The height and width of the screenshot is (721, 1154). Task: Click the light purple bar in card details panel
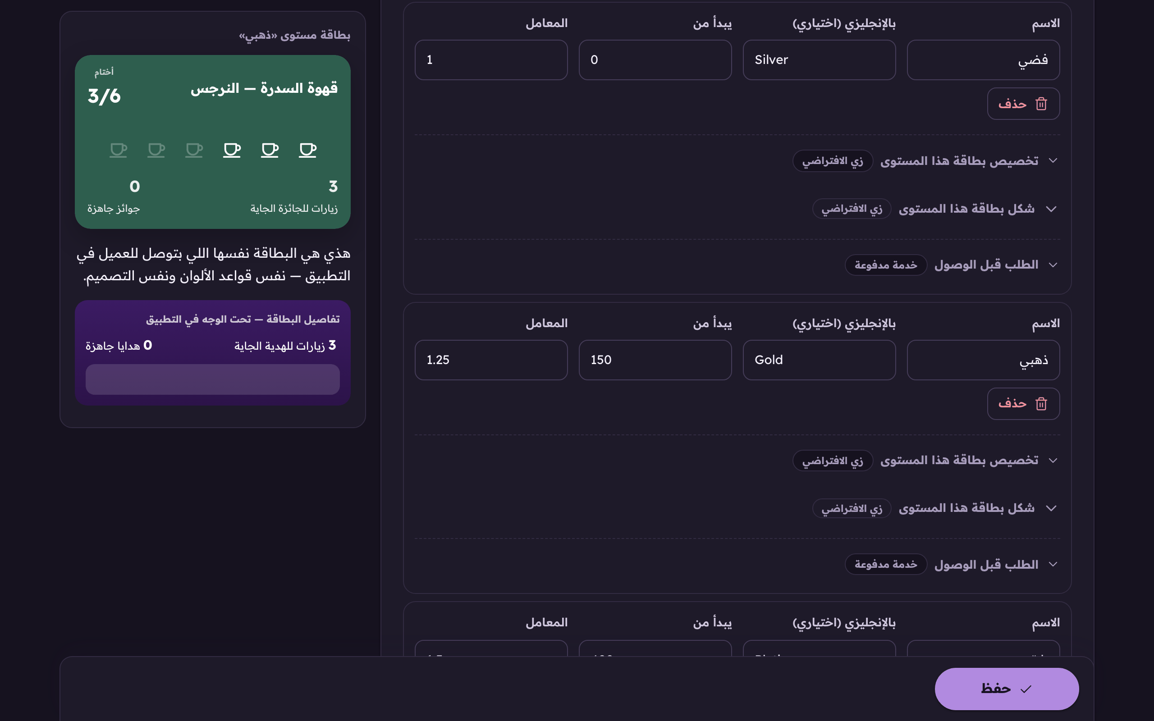[x=213, y=379]
